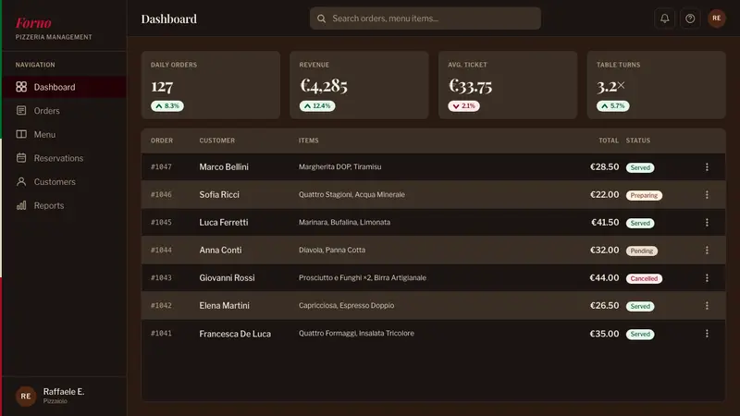Open the notifications bell

(664, 18)
